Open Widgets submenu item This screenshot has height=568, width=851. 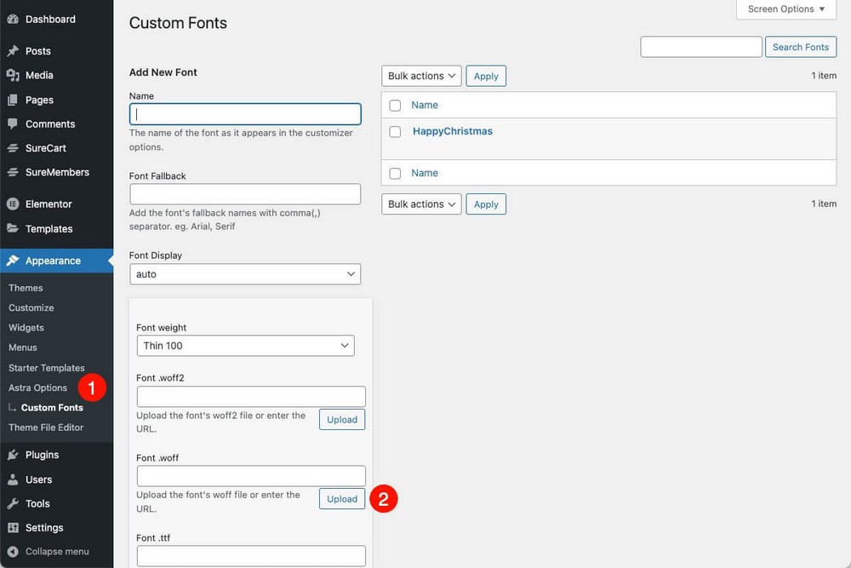[x=26, y=328]
